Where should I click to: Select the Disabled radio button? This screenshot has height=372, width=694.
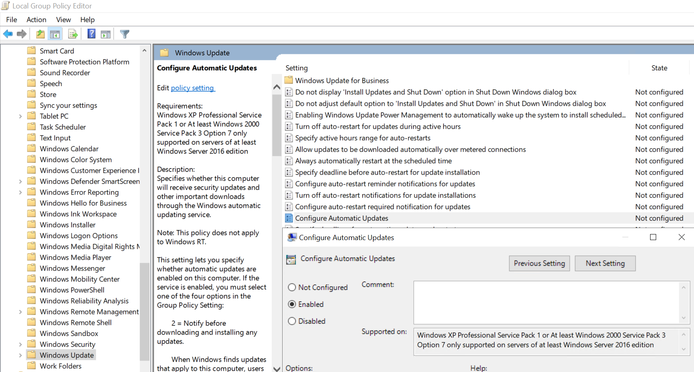tap(292, 321)
